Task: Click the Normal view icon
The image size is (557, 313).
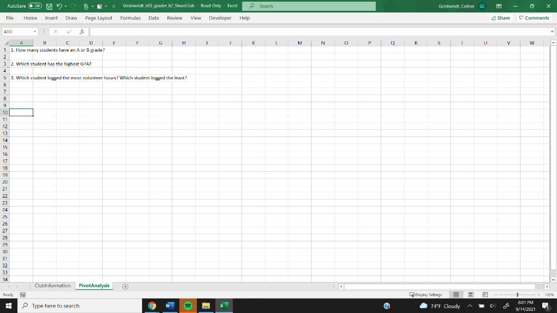Action: pyautogui.click(x=457, y=295)
